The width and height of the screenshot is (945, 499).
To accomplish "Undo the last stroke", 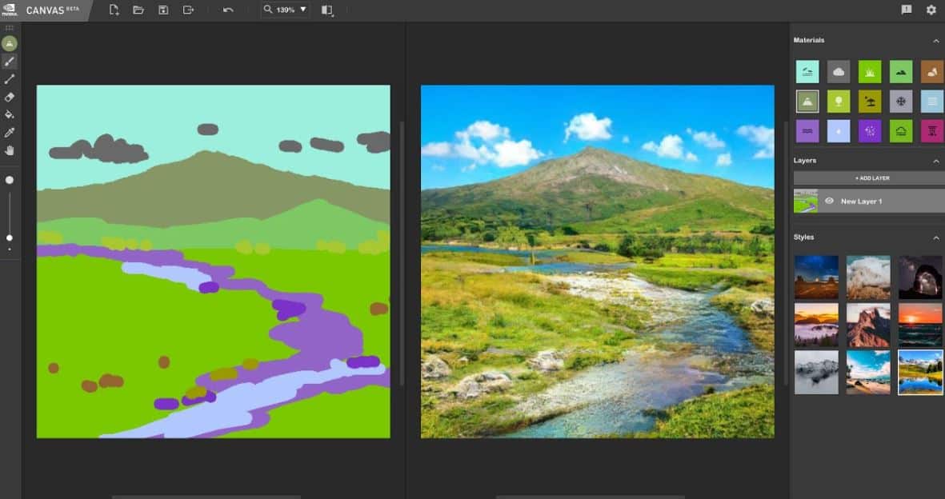I will point(228,10).
